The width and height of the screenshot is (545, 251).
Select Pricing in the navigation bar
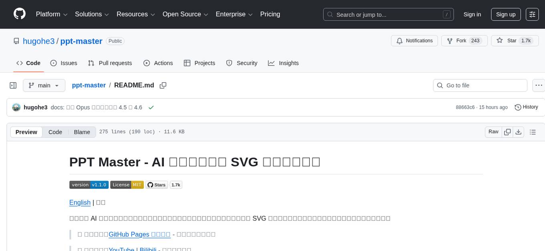tap(270, 14)
